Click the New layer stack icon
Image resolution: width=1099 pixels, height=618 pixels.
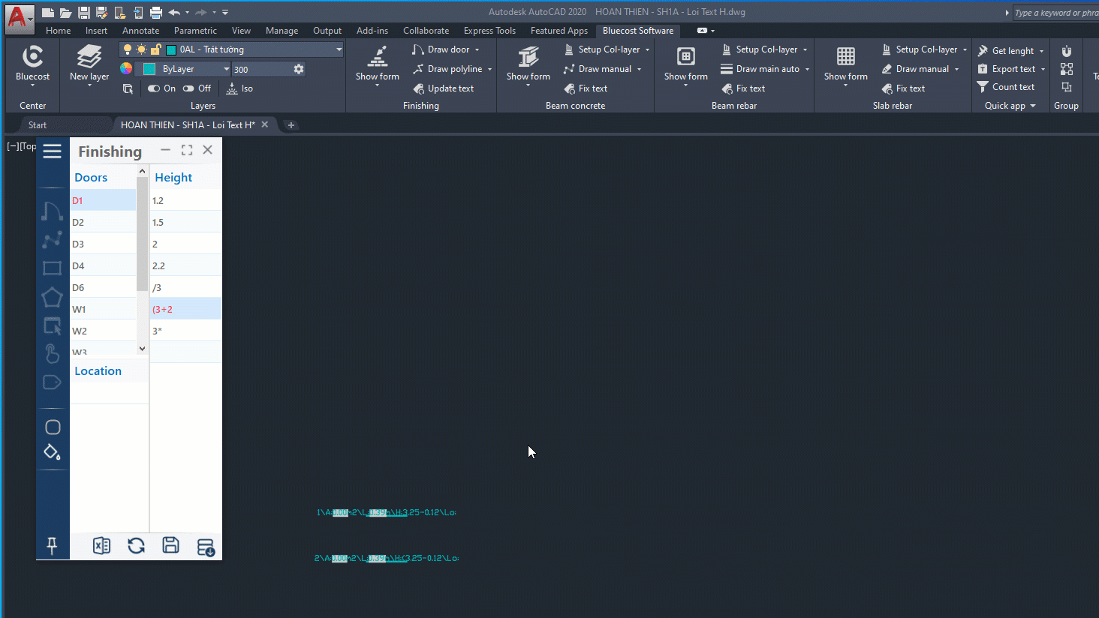[89, 57]
